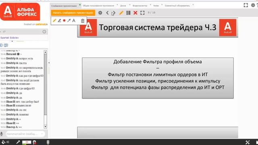Click chat scrollbar up arrow
Viewport: 258px width, 145px height.
pyautogui.click(x=46, y=52)
